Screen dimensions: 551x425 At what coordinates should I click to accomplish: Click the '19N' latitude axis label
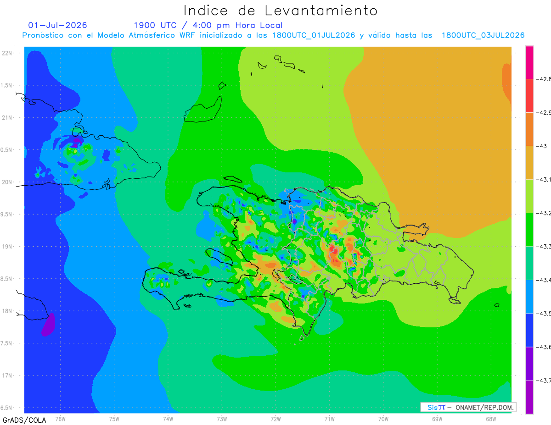7,247
